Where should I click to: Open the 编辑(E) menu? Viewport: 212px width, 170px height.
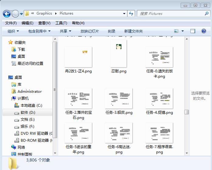pos(27,23)
